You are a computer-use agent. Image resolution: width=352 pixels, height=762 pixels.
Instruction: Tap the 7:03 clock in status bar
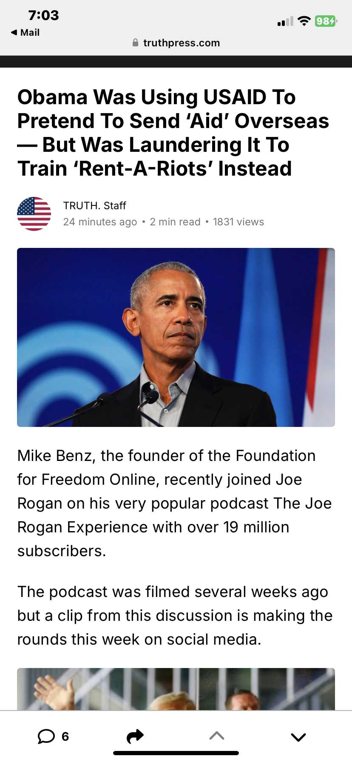point(43,15)
